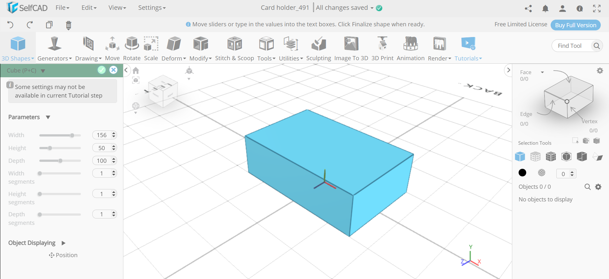609x279 pixels.
Task: Open the File menu
Action: [62, 8]
